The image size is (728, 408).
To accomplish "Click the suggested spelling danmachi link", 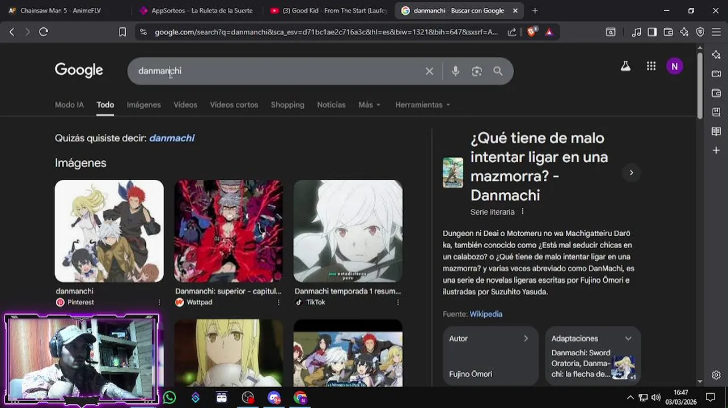I will pyautogui.click(x=172, y=138).
